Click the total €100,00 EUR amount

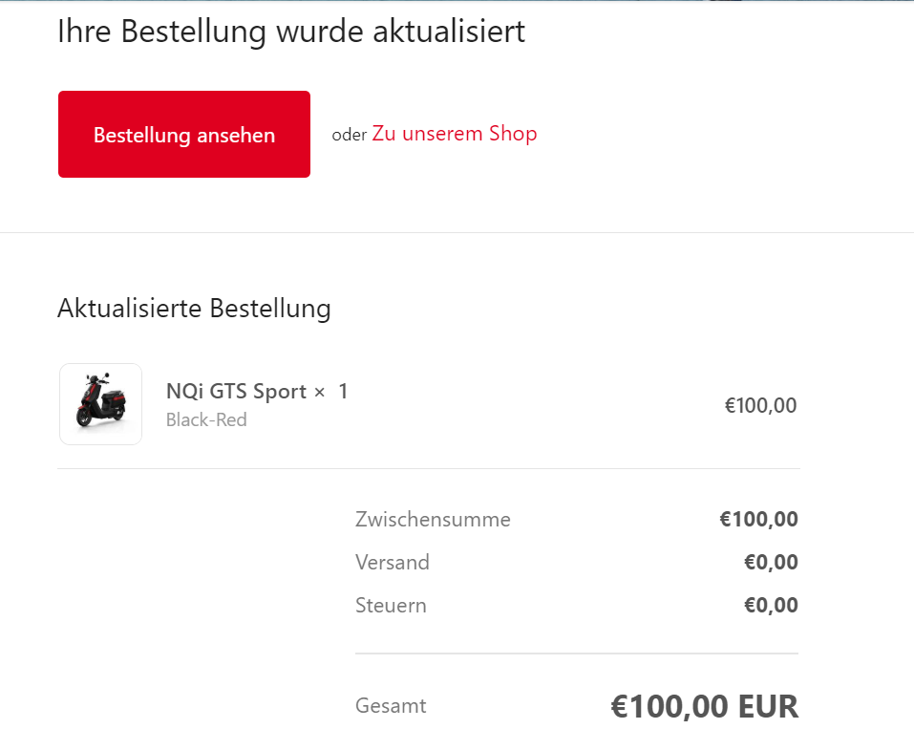[704, 707]
